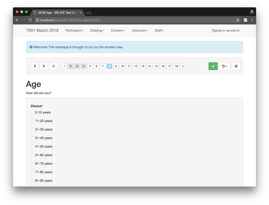This screenshot has height=205, width=269.
Task: Select the 41-50 years option
Action: pos(32,146)
